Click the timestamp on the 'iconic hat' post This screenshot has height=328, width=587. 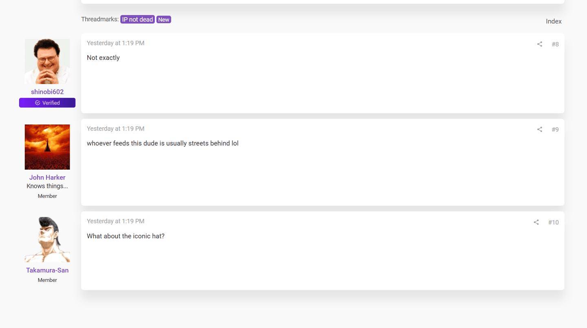click(x=115, y=221)
